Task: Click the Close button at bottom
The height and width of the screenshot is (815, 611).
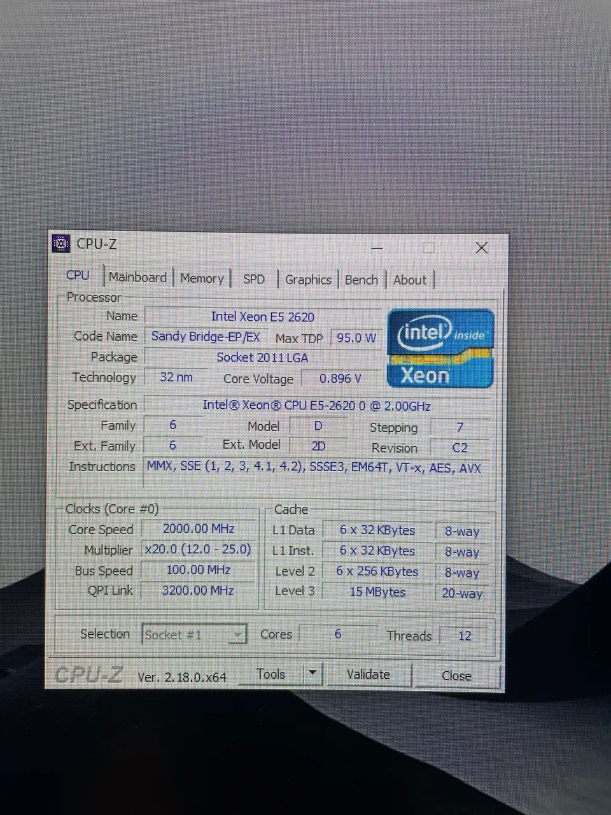Action: [456, 676]
